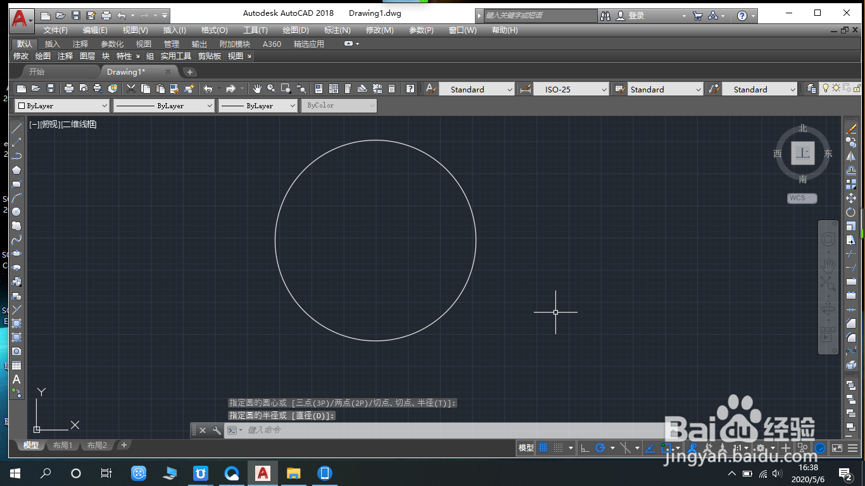Switch to the 开始 document tab
Image resolution: width=865 pixels, height=486 pixels.
pyautogui.click(x=36, y=72)
